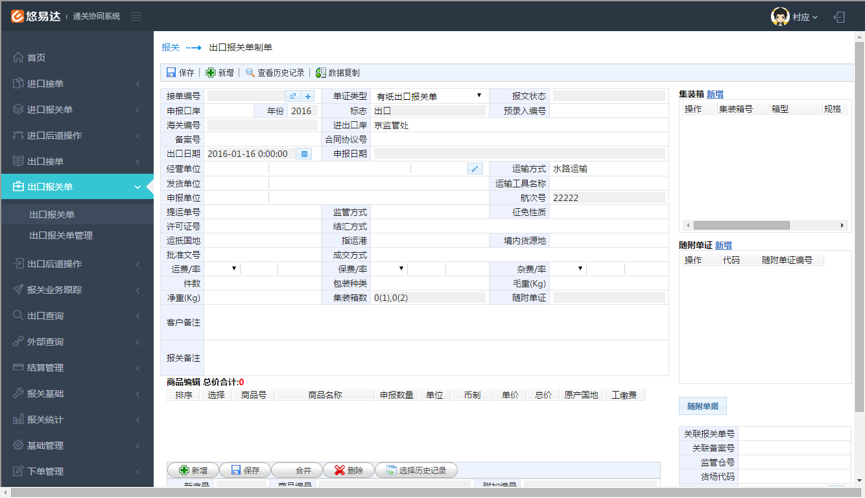Expand 进口报关单 in sidebar

[77, 110]
